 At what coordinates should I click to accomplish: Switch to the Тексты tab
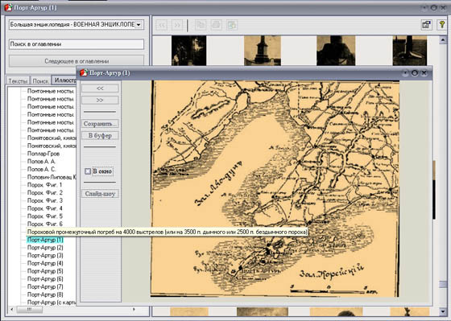coord(18,80)
